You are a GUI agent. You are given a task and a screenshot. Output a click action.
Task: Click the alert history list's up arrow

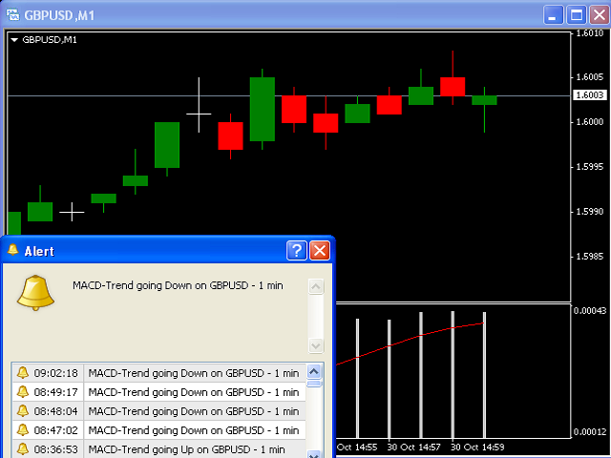pyautogui.click(x=314, y=371)
